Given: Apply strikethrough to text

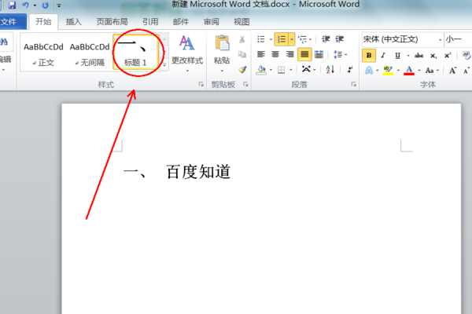Looking at the screenshot, I should (x=419, y=56).
